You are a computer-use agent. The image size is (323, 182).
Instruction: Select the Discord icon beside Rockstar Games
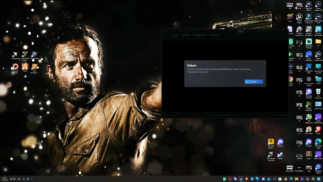pyautogui.click(x=280, y=143)
